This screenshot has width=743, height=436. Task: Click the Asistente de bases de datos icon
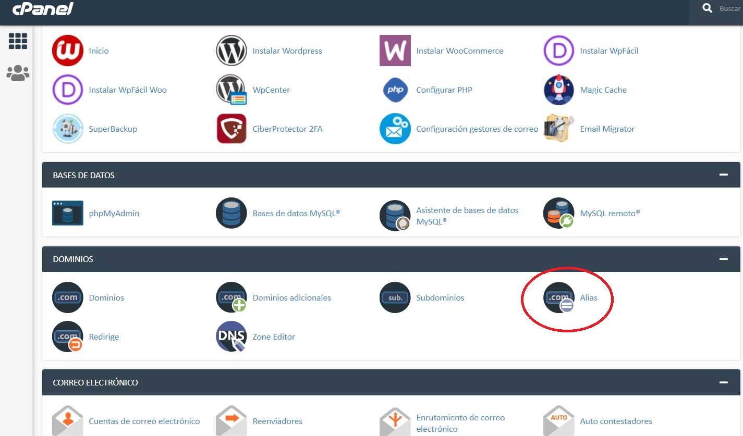(x=395, y=216)
